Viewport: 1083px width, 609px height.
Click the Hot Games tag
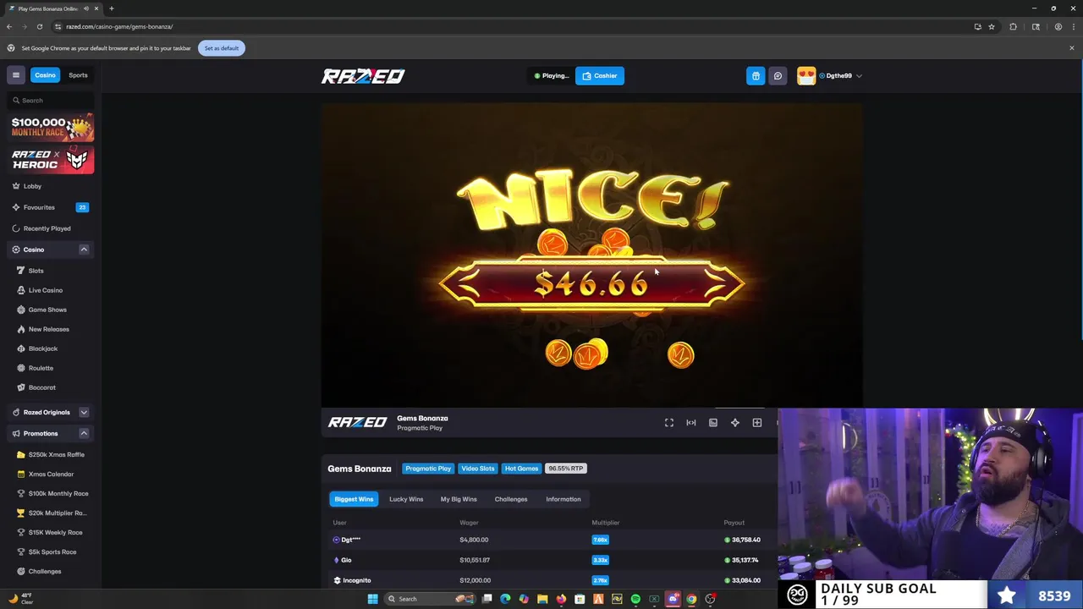[521, 469]
